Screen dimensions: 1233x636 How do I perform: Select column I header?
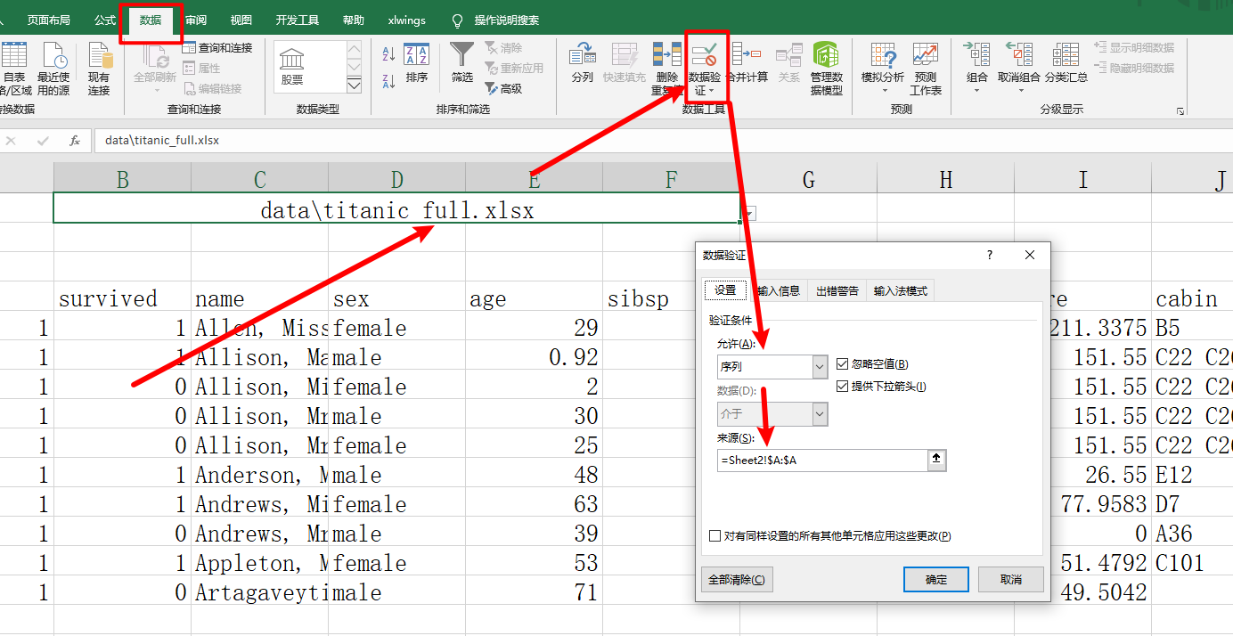[1082, 178]
